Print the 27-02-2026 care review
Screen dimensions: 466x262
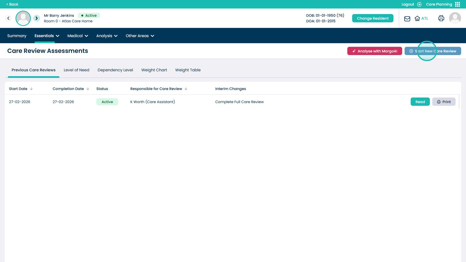pos(444,102)
